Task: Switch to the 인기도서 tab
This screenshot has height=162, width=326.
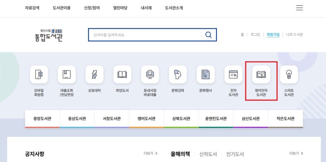Action: pyautogui.click(x=235, y=154)
